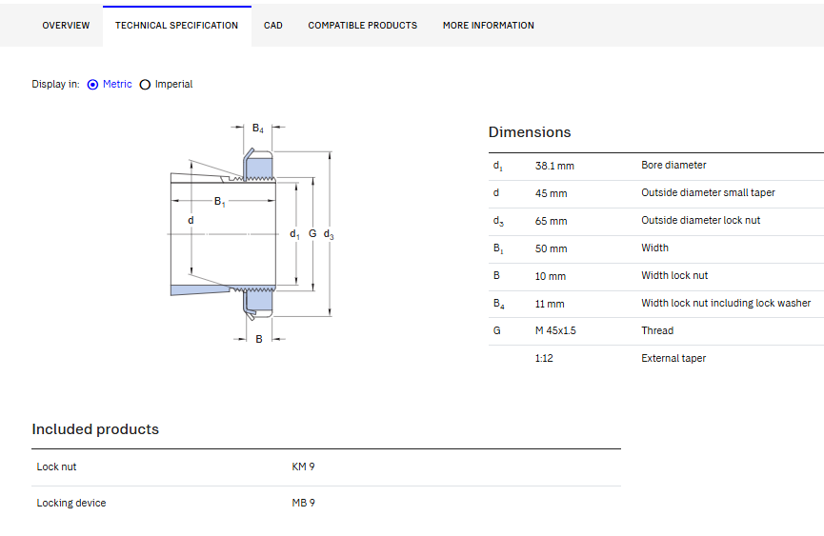Viewport: 824px width, 536px height.
Task: Click the '10 mm' value
Action: point(551,276)
